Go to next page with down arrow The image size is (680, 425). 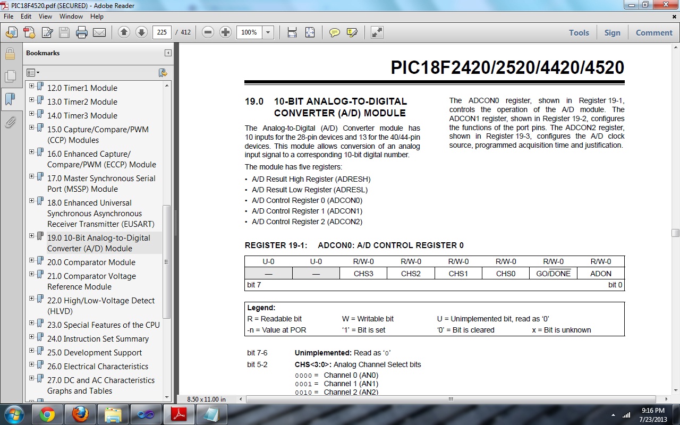[141, 32]
